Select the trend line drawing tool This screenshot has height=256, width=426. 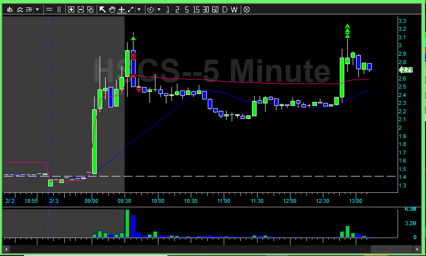coord(131,10)
